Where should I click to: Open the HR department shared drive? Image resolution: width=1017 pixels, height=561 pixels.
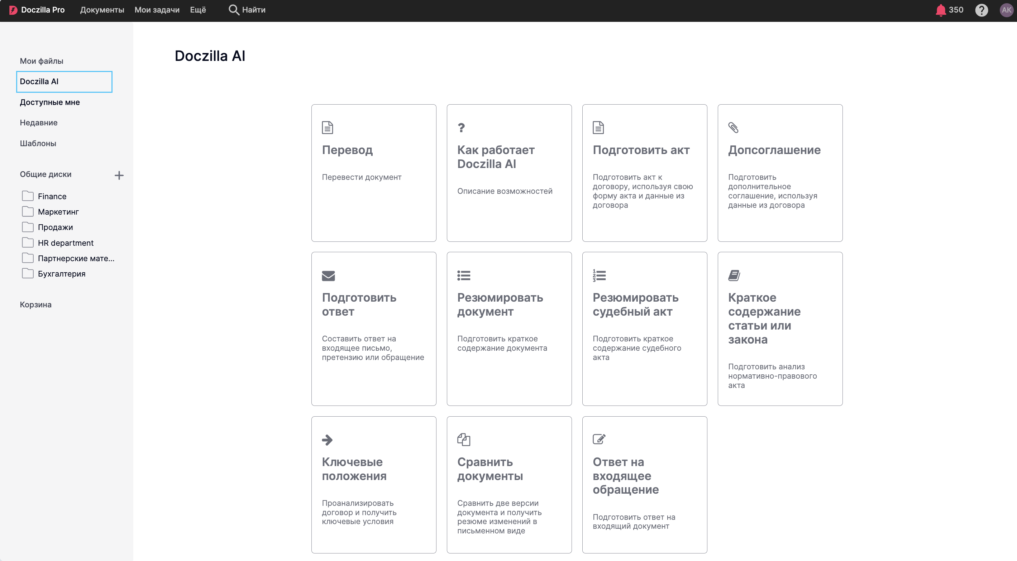point(66,243)
